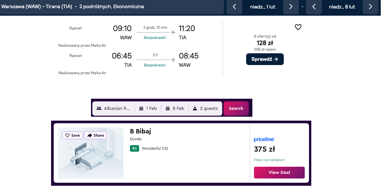This screenshot has height=186, width=381.
Task: Click the heart icon to save the flight
Action: pyautogui.click(x=298, y=27)
